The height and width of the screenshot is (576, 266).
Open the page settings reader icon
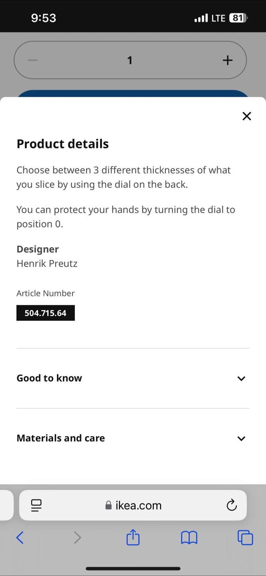36,505
